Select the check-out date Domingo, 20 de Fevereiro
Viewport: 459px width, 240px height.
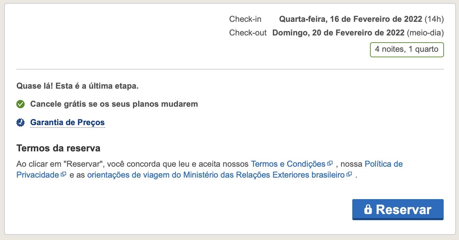338,33
